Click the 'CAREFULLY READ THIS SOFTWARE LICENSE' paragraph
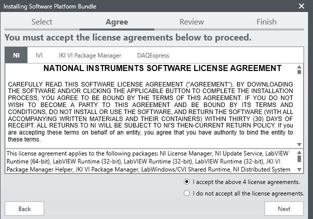313x219 pixels. tap(151, 112)
